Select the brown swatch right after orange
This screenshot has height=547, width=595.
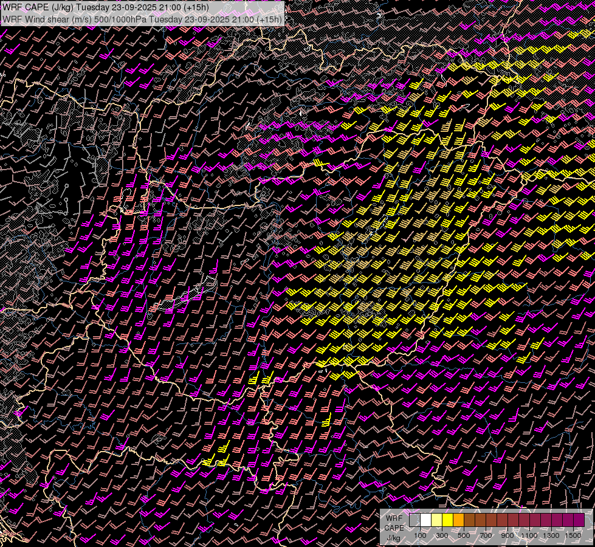coord(469,520)
